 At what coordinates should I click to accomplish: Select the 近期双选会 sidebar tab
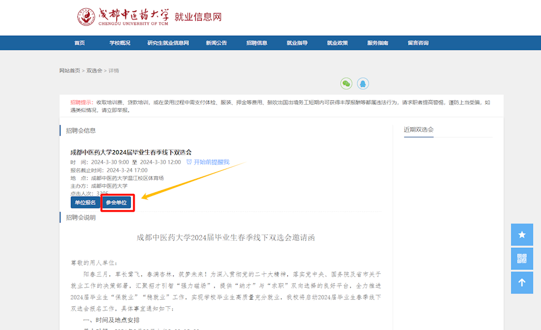click(419, 130)
